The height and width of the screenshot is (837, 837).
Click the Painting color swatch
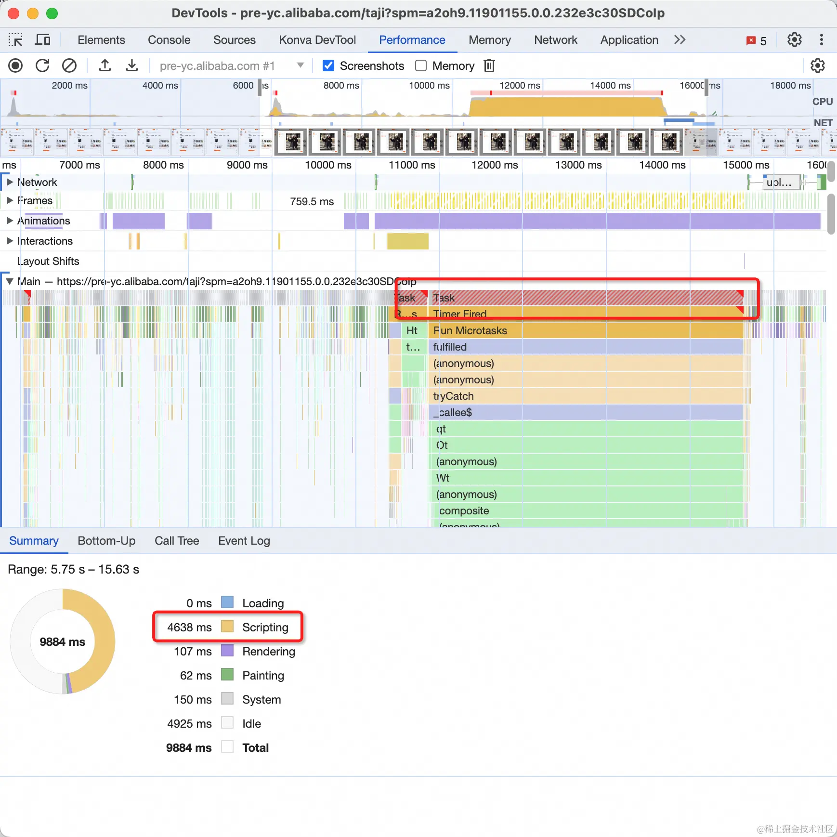coord(227,675)
